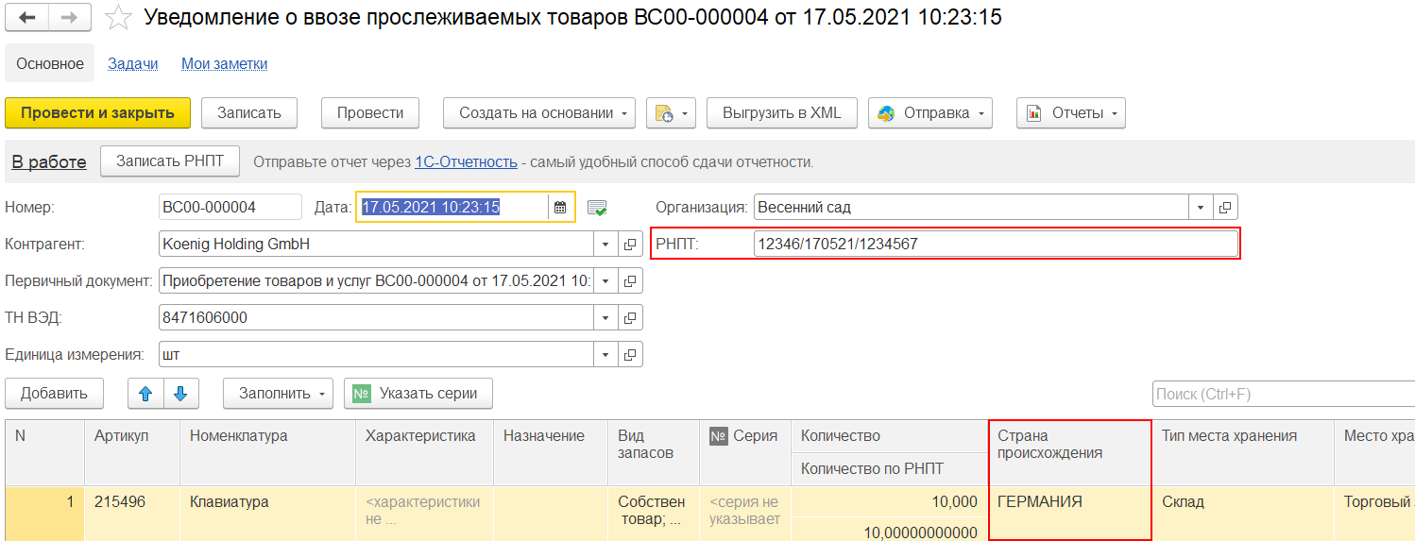Open the Контрагент record with its open button
This screenshot has height=541, width=1415.
coord(631,245)
